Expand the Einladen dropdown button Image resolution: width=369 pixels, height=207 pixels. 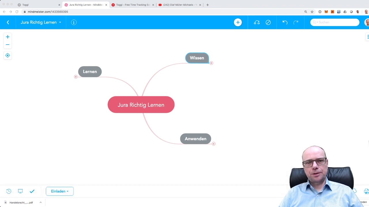[x=60, y=191]
